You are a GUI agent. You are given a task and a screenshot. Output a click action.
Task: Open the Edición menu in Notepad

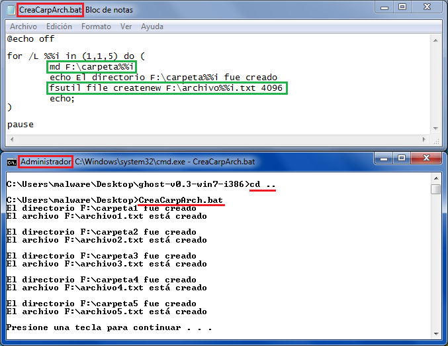pos(59,27)
